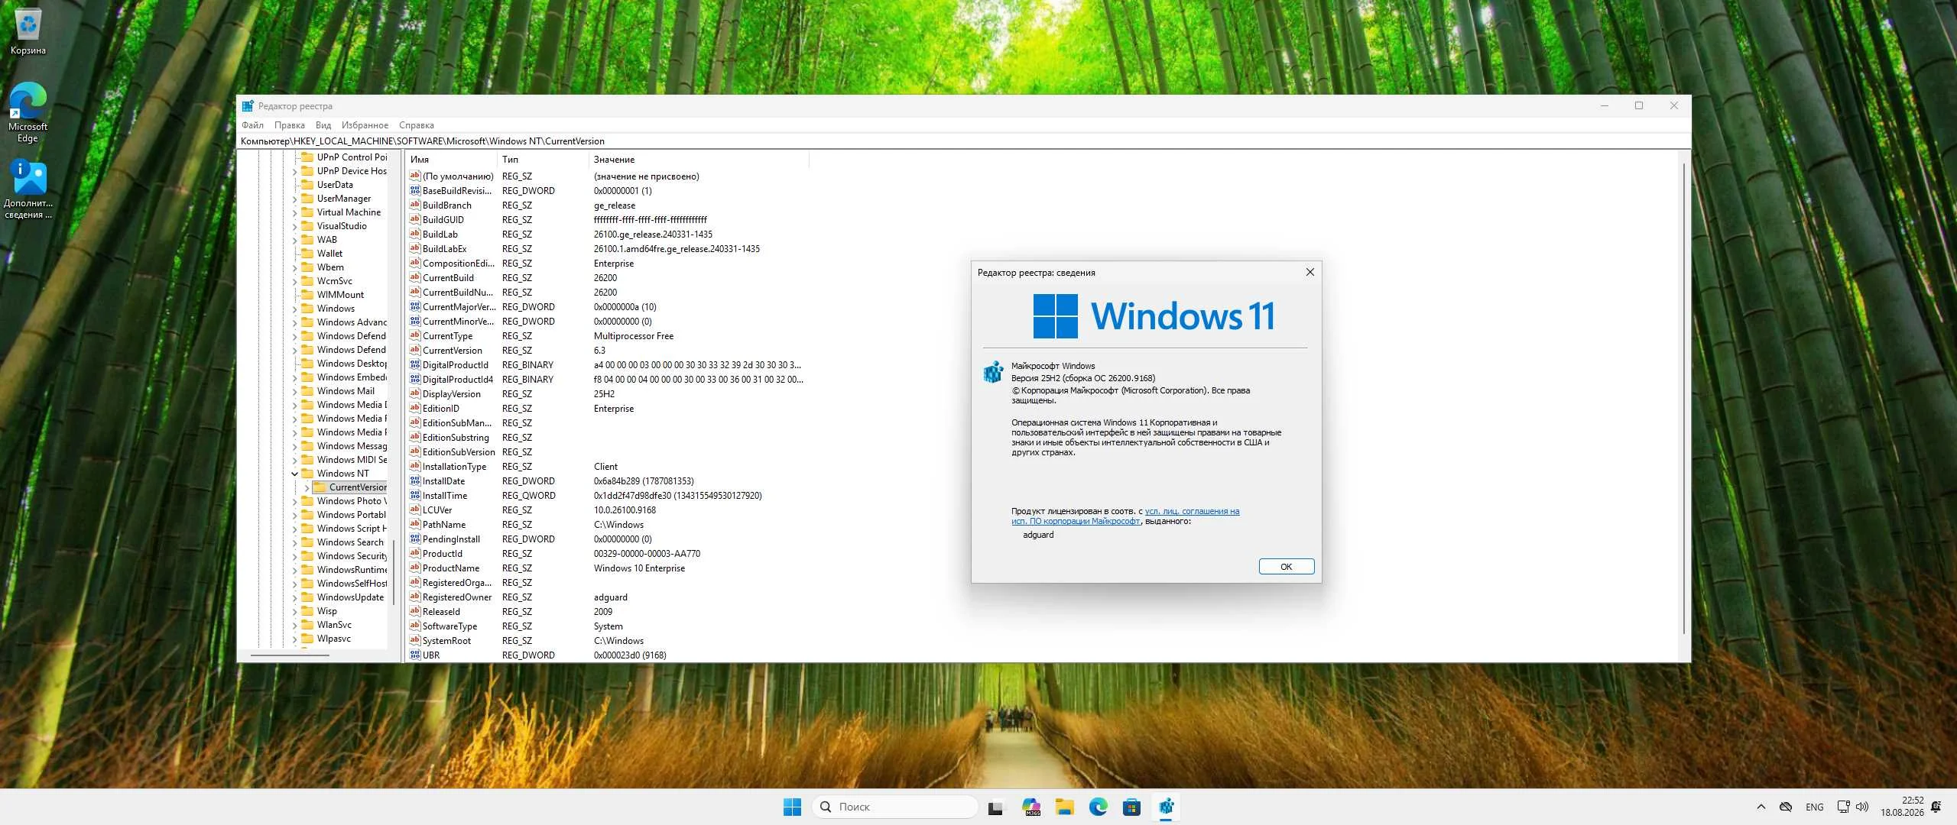Open Task View on the taskbar
Viewport: 1957px width, 825px height.
(x=995, y=807)
